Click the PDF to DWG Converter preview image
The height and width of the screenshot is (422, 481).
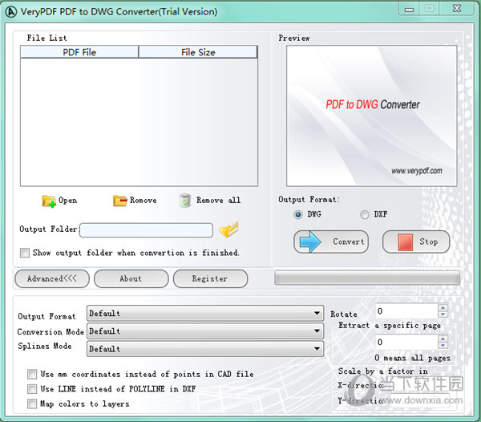click(x=372, y=116)
